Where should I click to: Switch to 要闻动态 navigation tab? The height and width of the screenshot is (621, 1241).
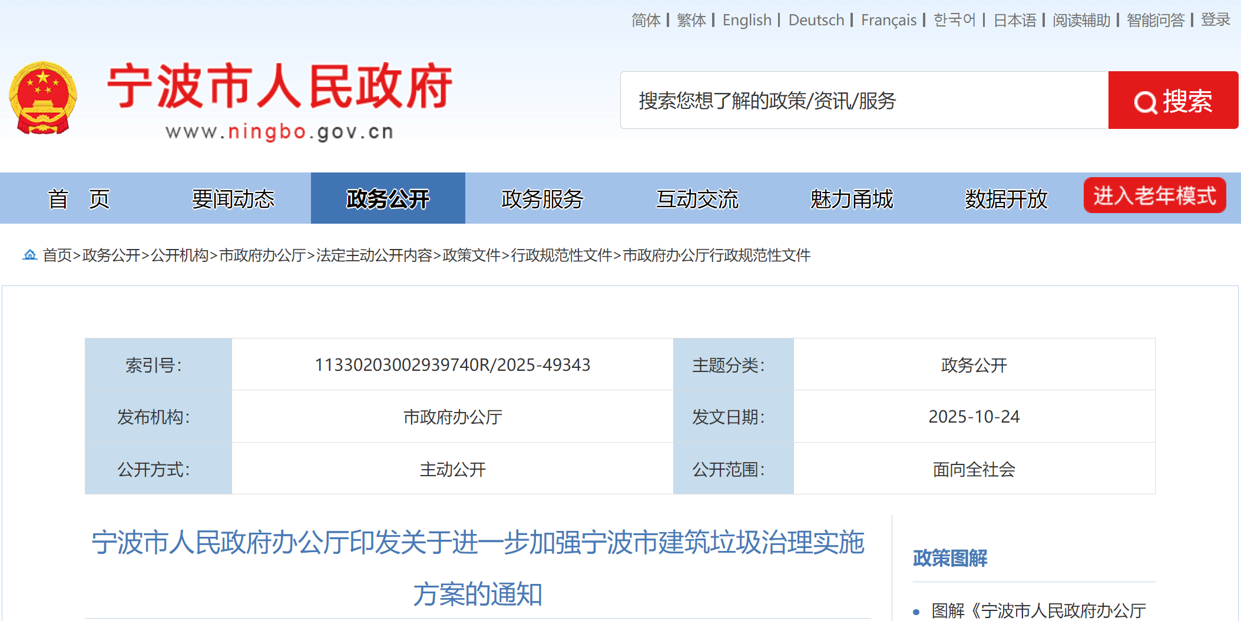point(233,198)
